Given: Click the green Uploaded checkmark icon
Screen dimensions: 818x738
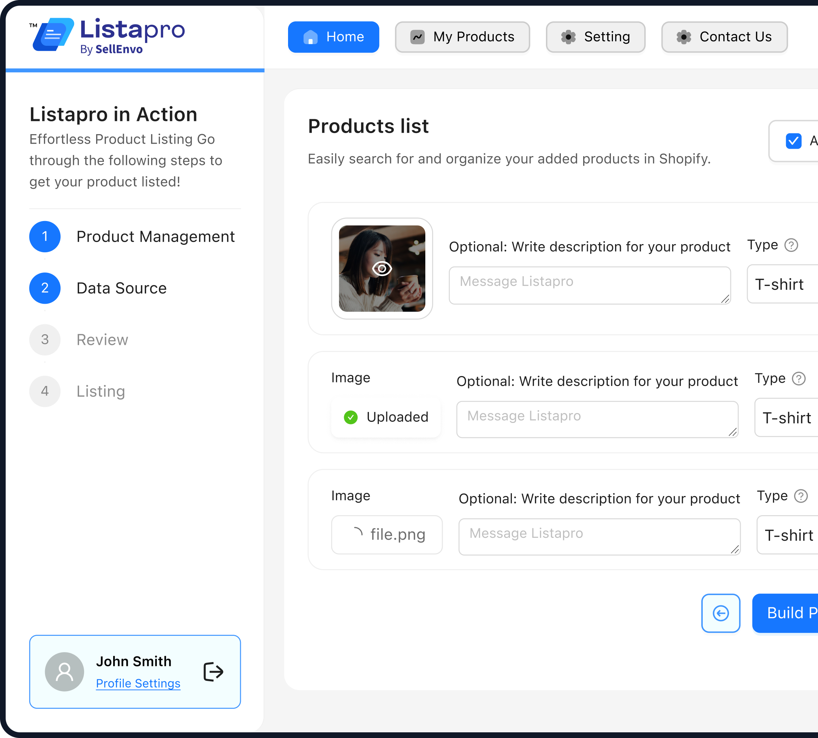Looking at the screenshot, I should coord(350,417).
